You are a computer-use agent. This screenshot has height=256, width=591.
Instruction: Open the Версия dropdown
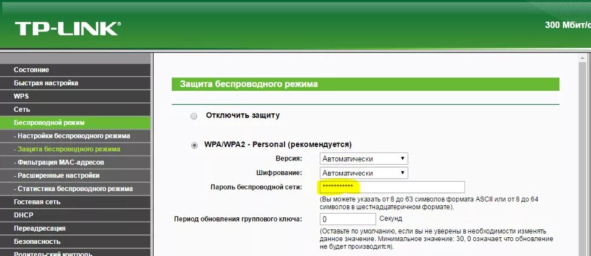tap(363, 159)
